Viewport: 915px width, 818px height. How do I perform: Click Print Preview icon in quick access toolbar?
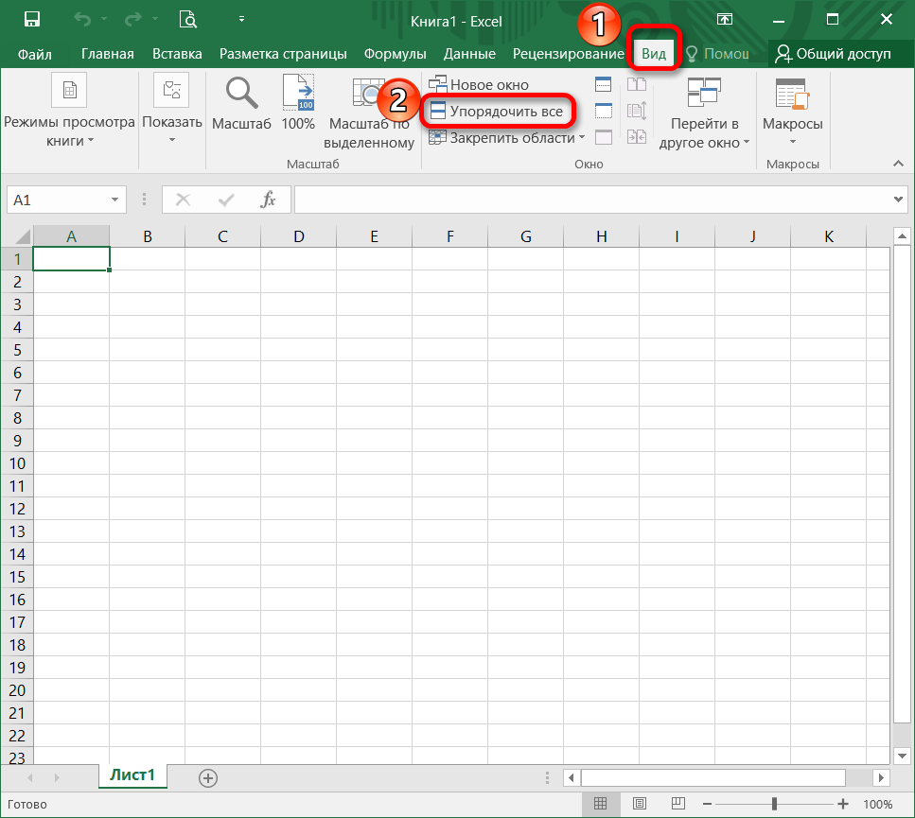[x=187, y=19]
